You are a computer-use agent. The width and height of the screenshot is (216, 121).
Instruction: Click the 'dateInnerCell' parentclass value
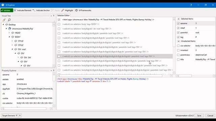click(x=201, y=55)
